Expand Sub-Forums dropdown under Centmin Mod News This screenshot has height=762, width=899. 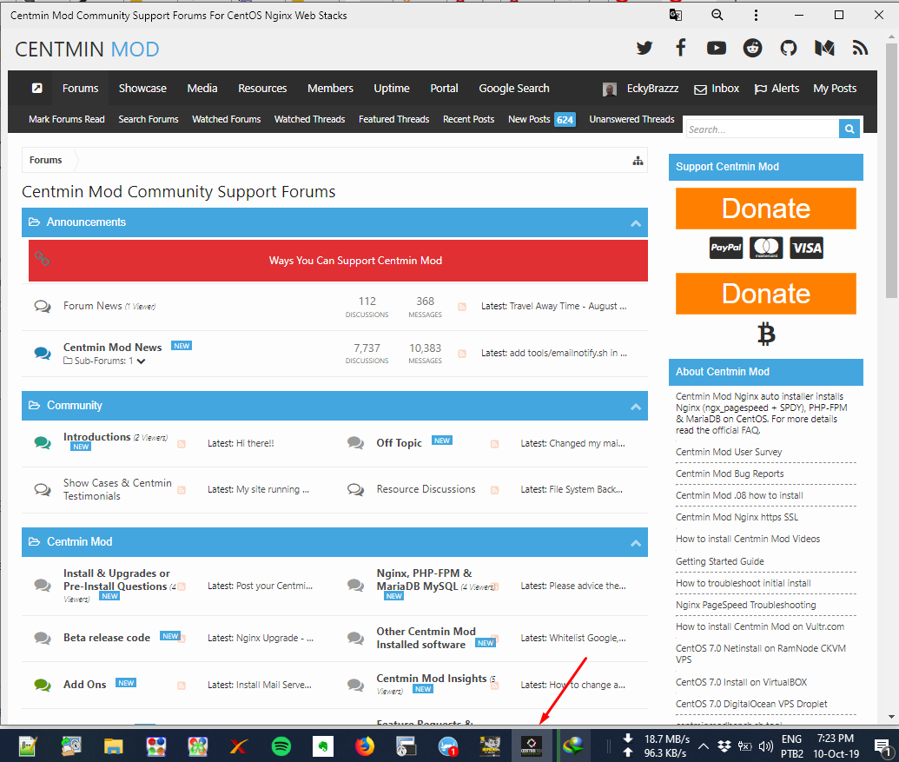[x=141, y=361]
